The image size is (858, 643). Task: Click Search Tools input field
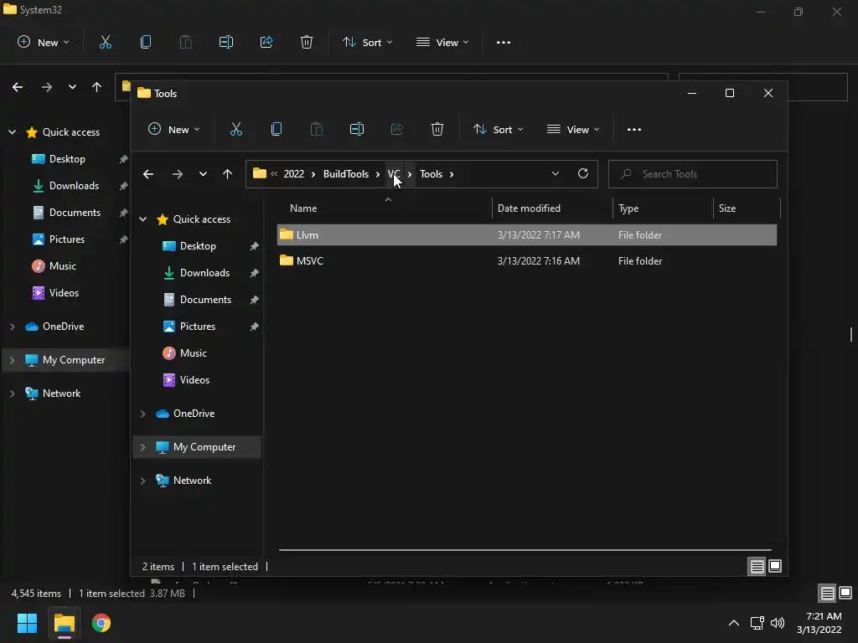coord(693,174)
